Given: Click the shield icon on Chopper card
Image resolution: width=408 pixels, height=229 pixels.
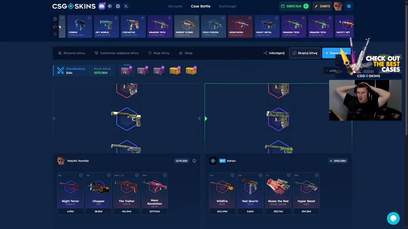Looking at the screenshot, I should (109, 175).
